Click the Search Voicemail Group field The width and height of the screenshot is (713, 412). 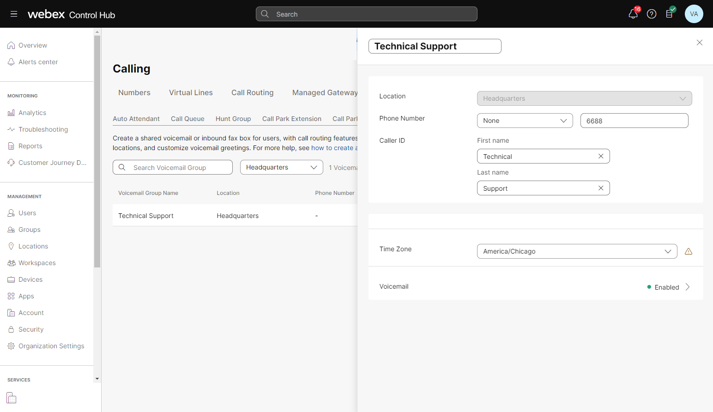pos(173,167)
